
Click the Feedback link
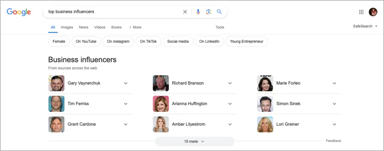pos(333,141)
